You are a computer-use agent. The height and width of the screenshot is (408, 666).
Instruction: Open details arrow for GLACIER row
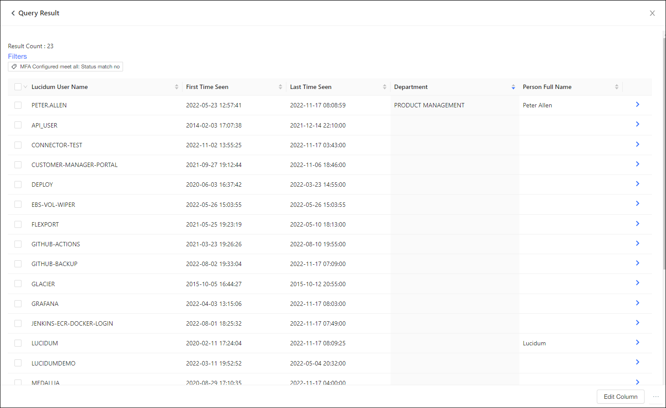[638, 283]
